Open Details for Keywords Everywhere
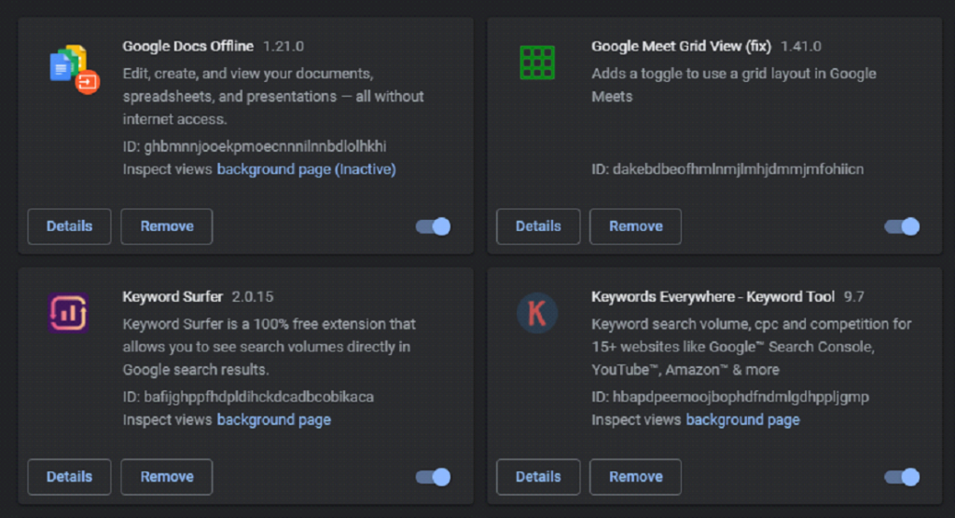 [x=538, y=477]
